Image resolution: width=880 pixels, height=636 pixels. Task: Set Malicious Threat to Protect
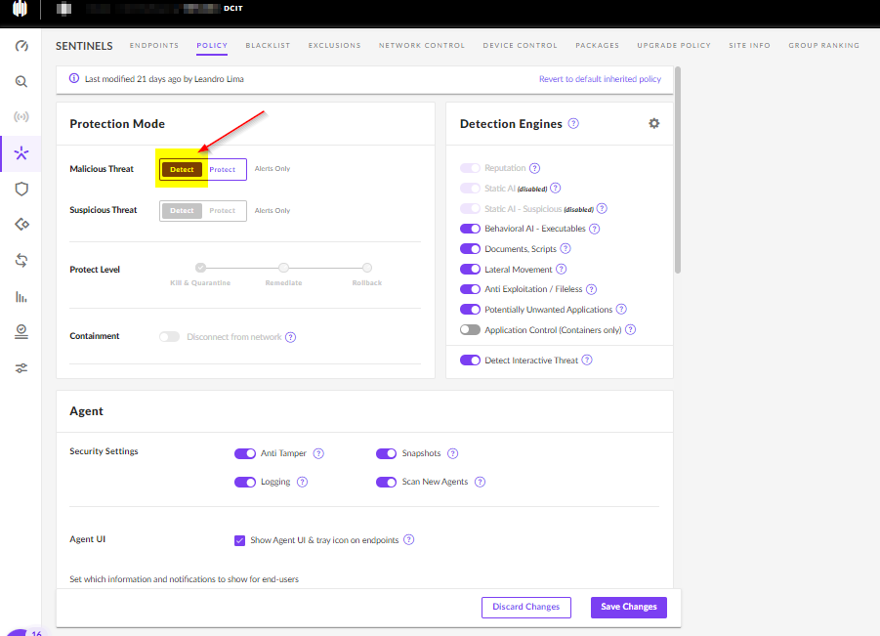tap(223, 170)
